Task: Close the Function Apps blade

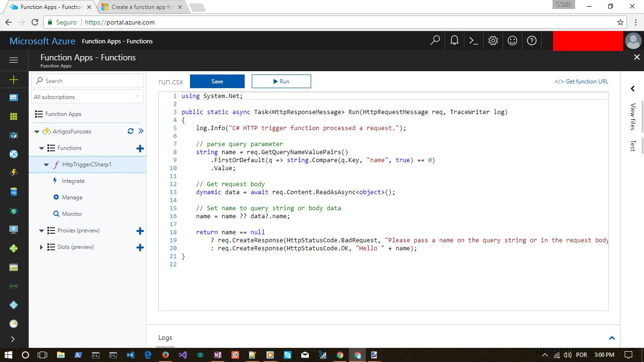Action: point(637,57)
